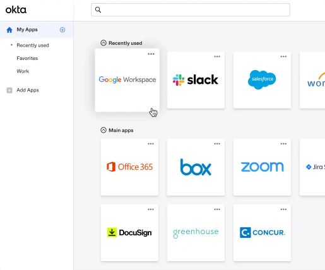This screenshot has height=270, width=325.
Task: Click the plus icon beside My Apps
Action: [x=62, y=30]
